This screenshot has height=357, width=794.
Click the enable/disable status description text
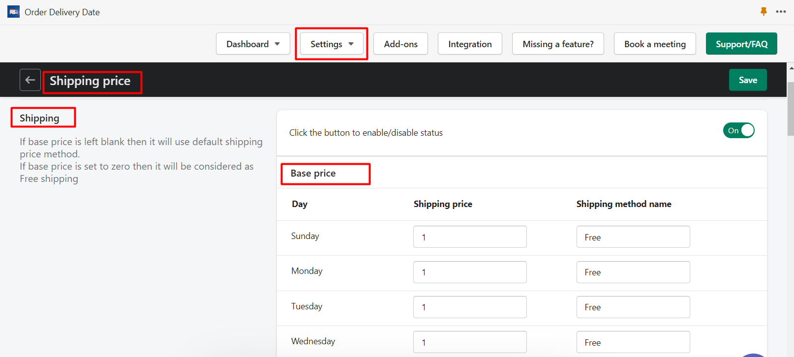[366, 133]
